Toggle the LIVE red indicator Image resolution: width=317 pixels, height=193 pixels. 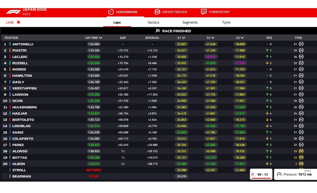pos(18,22)
